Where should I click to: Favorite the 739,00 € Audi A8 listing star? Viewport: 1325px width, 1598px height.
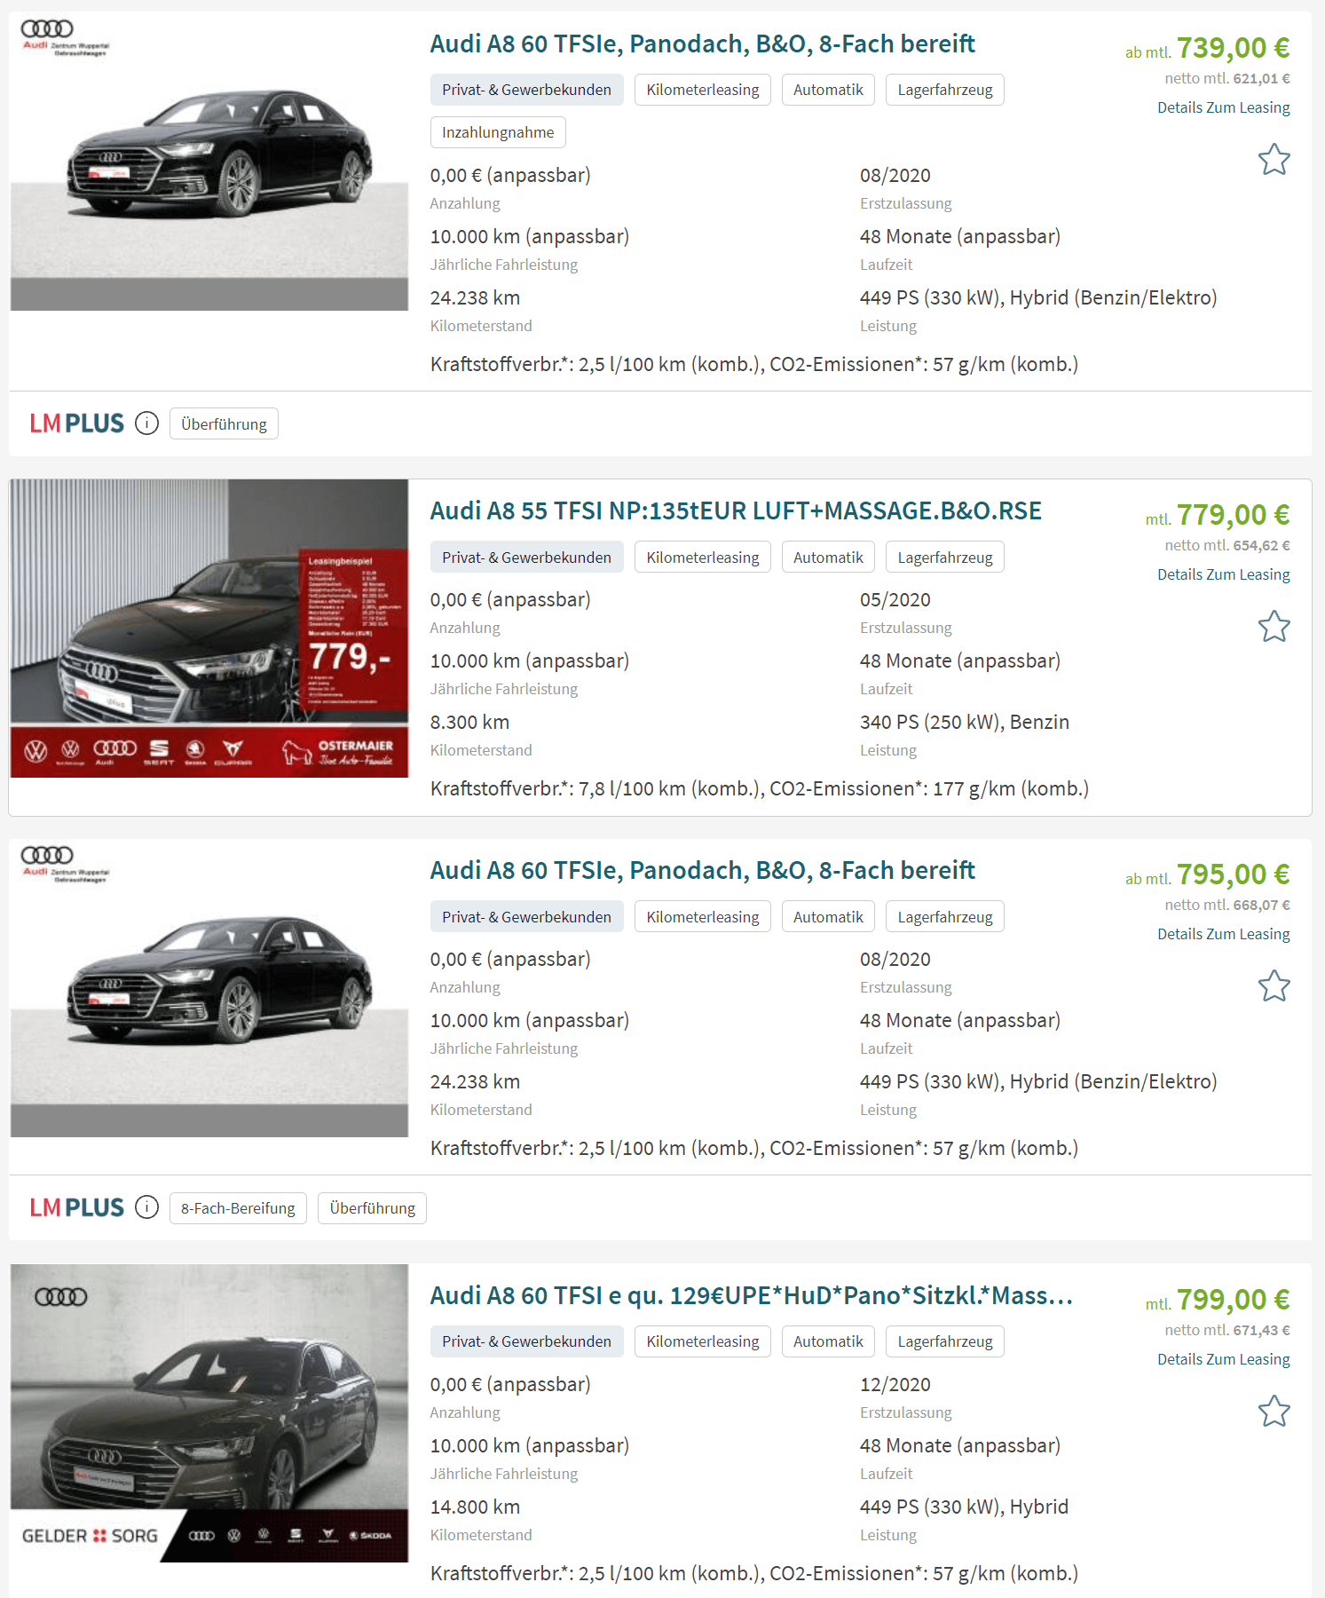pyautogui.click(x=1274, y=160)
